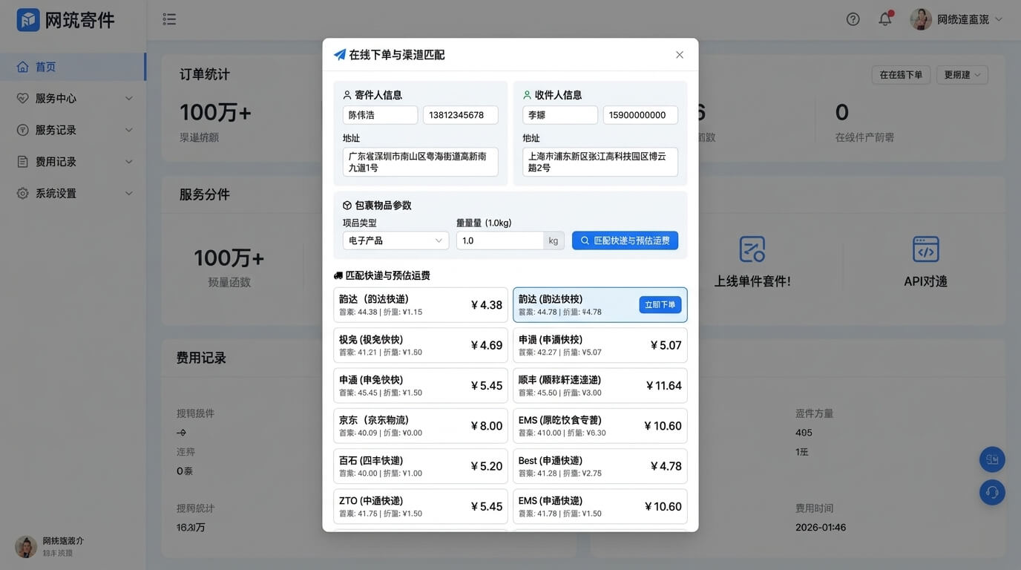This screenshot has height=570, width=1021.
Task: Click the weight input showing 1.0
Action: point(500,240)
